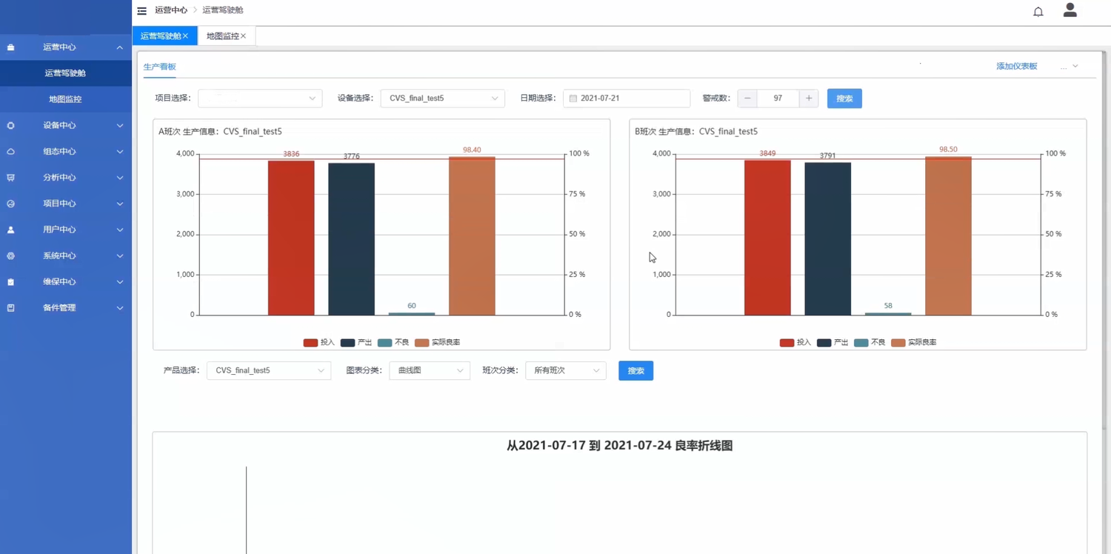Expand the 系统中心 menu
This screenshot has width=1111, height=554.
tap(120, 256)
